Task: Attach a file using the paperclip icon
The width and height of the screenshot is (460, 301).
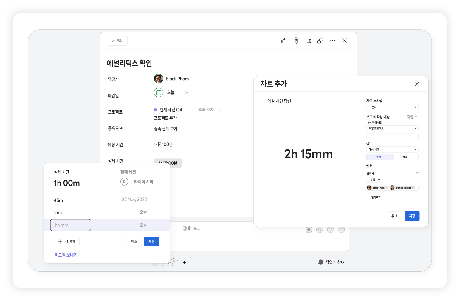Action: pyautogui.click(x=296, y=41)
